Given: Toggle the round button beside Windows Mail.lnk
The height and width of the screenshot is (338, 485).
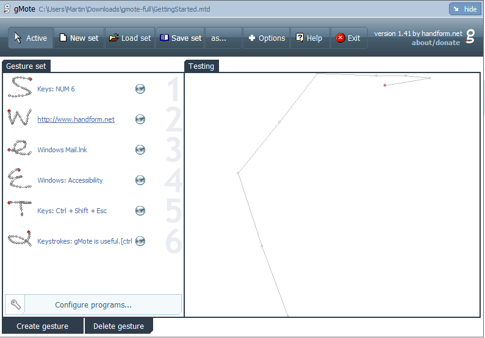Looking at the screenshot, I should [x=140, y=150].
